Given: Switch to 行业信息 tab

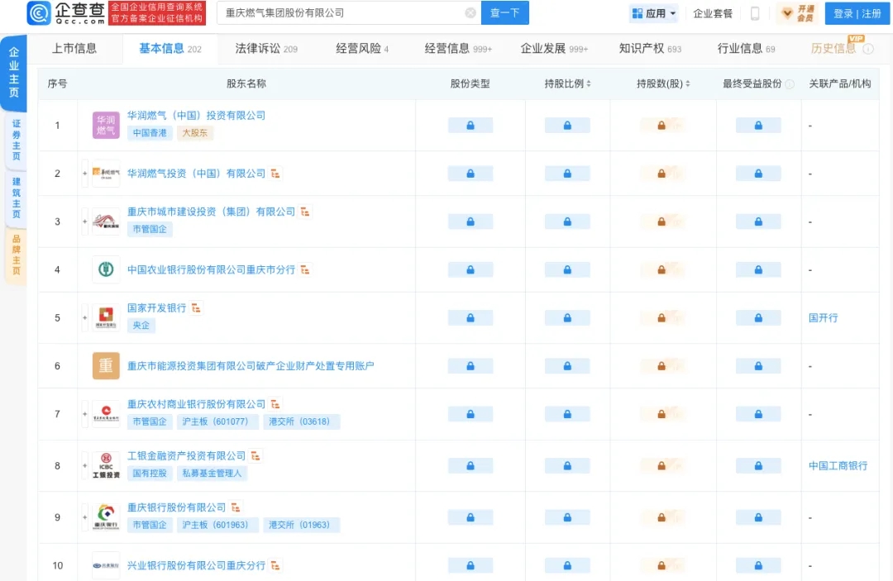Looking at the screenshot, I should coord(746,49).
